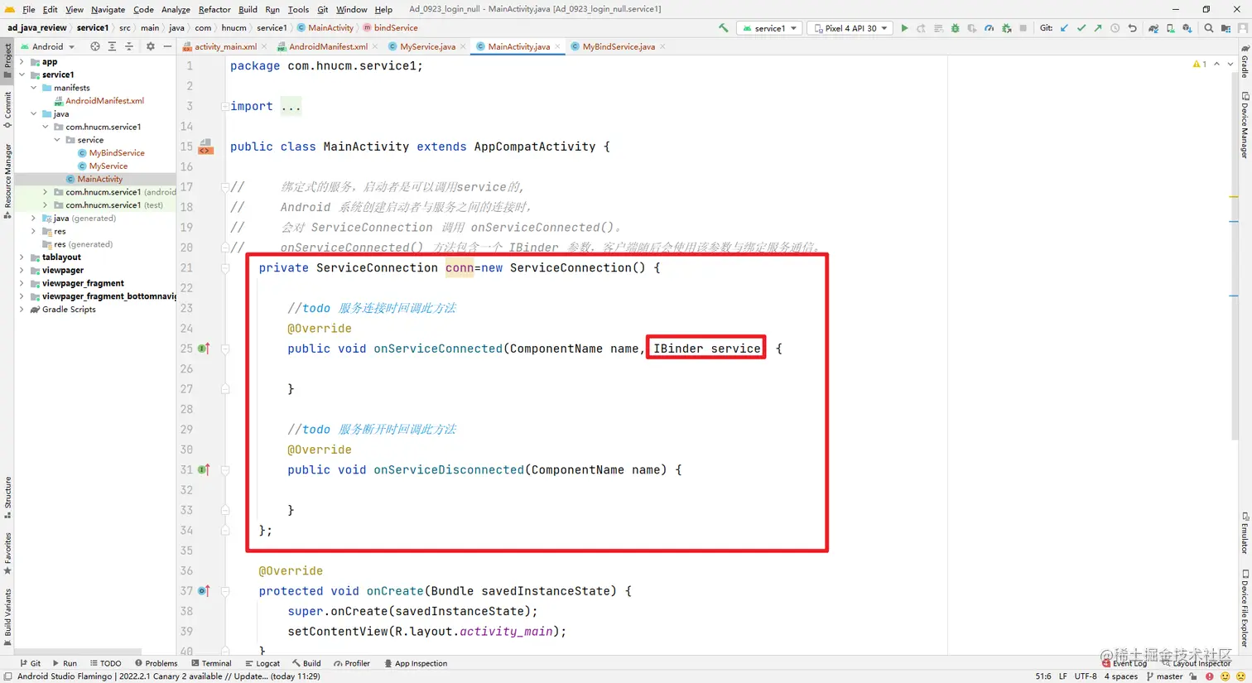Click the override gutter icon on line 31
Image resolution: width=1252 pixels, height=683 pixels.
click(x=204, y=469)
